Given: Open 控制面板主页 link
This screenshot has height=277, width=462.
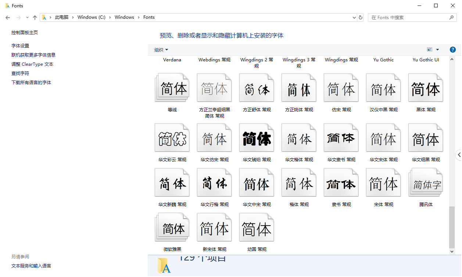Looking at the screenshot, I should (x=25, y=33).
